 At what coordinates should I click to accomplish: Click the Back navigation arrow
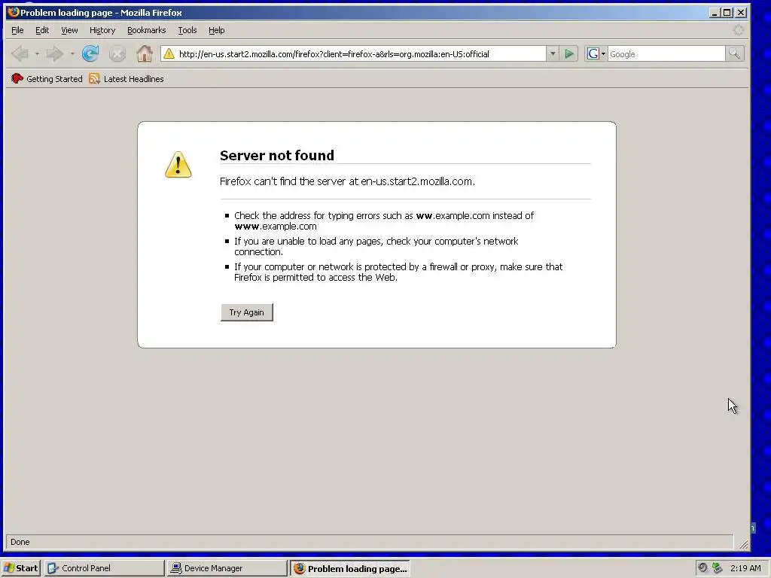click(x=20, y=53)
